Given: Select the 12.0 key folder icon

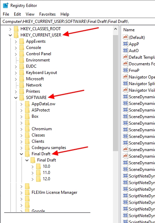Looking at the screenshot, I should pyautogui.click(x=38, y=179).
